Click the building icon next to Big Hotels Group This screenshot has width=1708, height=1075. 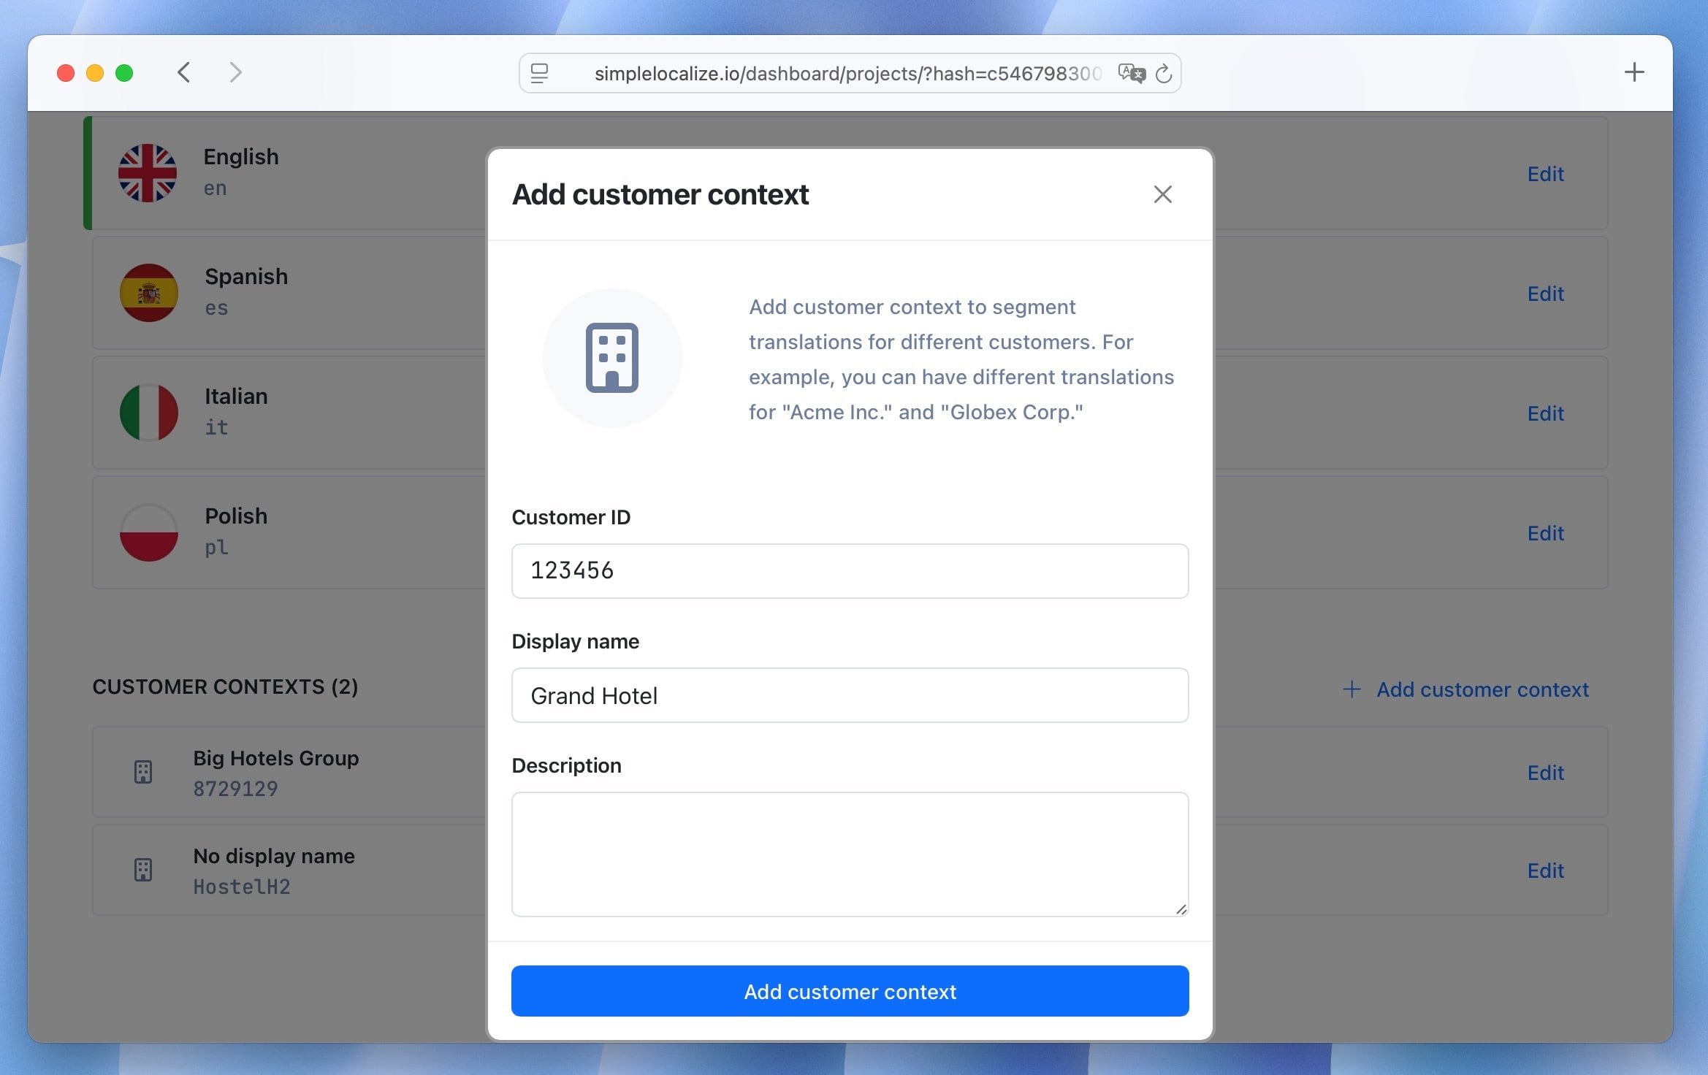[x=143, y=772]
